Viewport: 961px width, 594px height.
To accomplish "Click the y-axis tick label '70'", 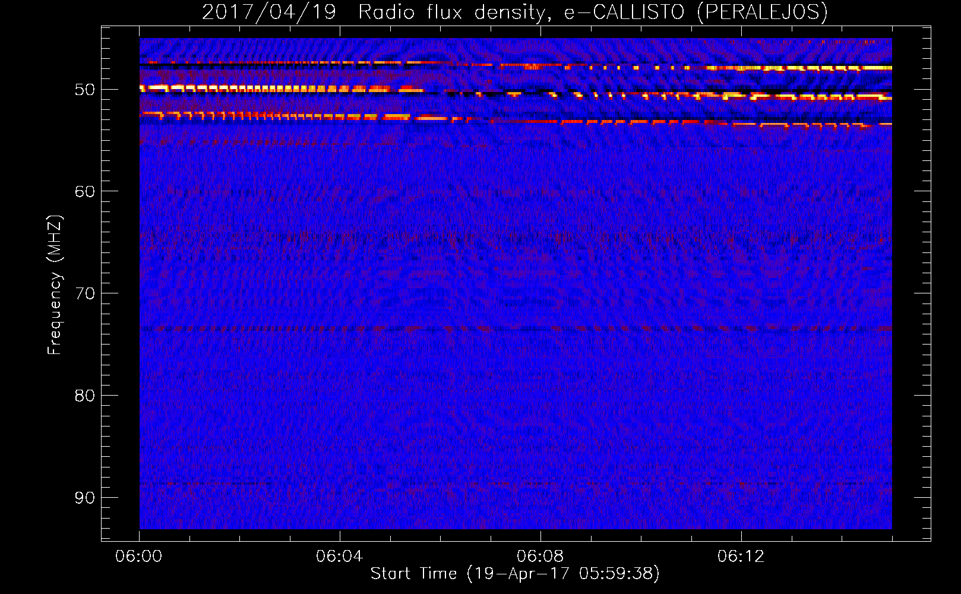I will coord(85,293).
